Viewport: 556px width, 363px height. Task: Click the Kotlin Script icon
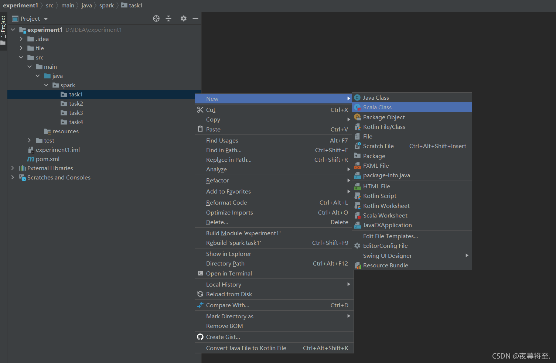click(x=357, y=196)
